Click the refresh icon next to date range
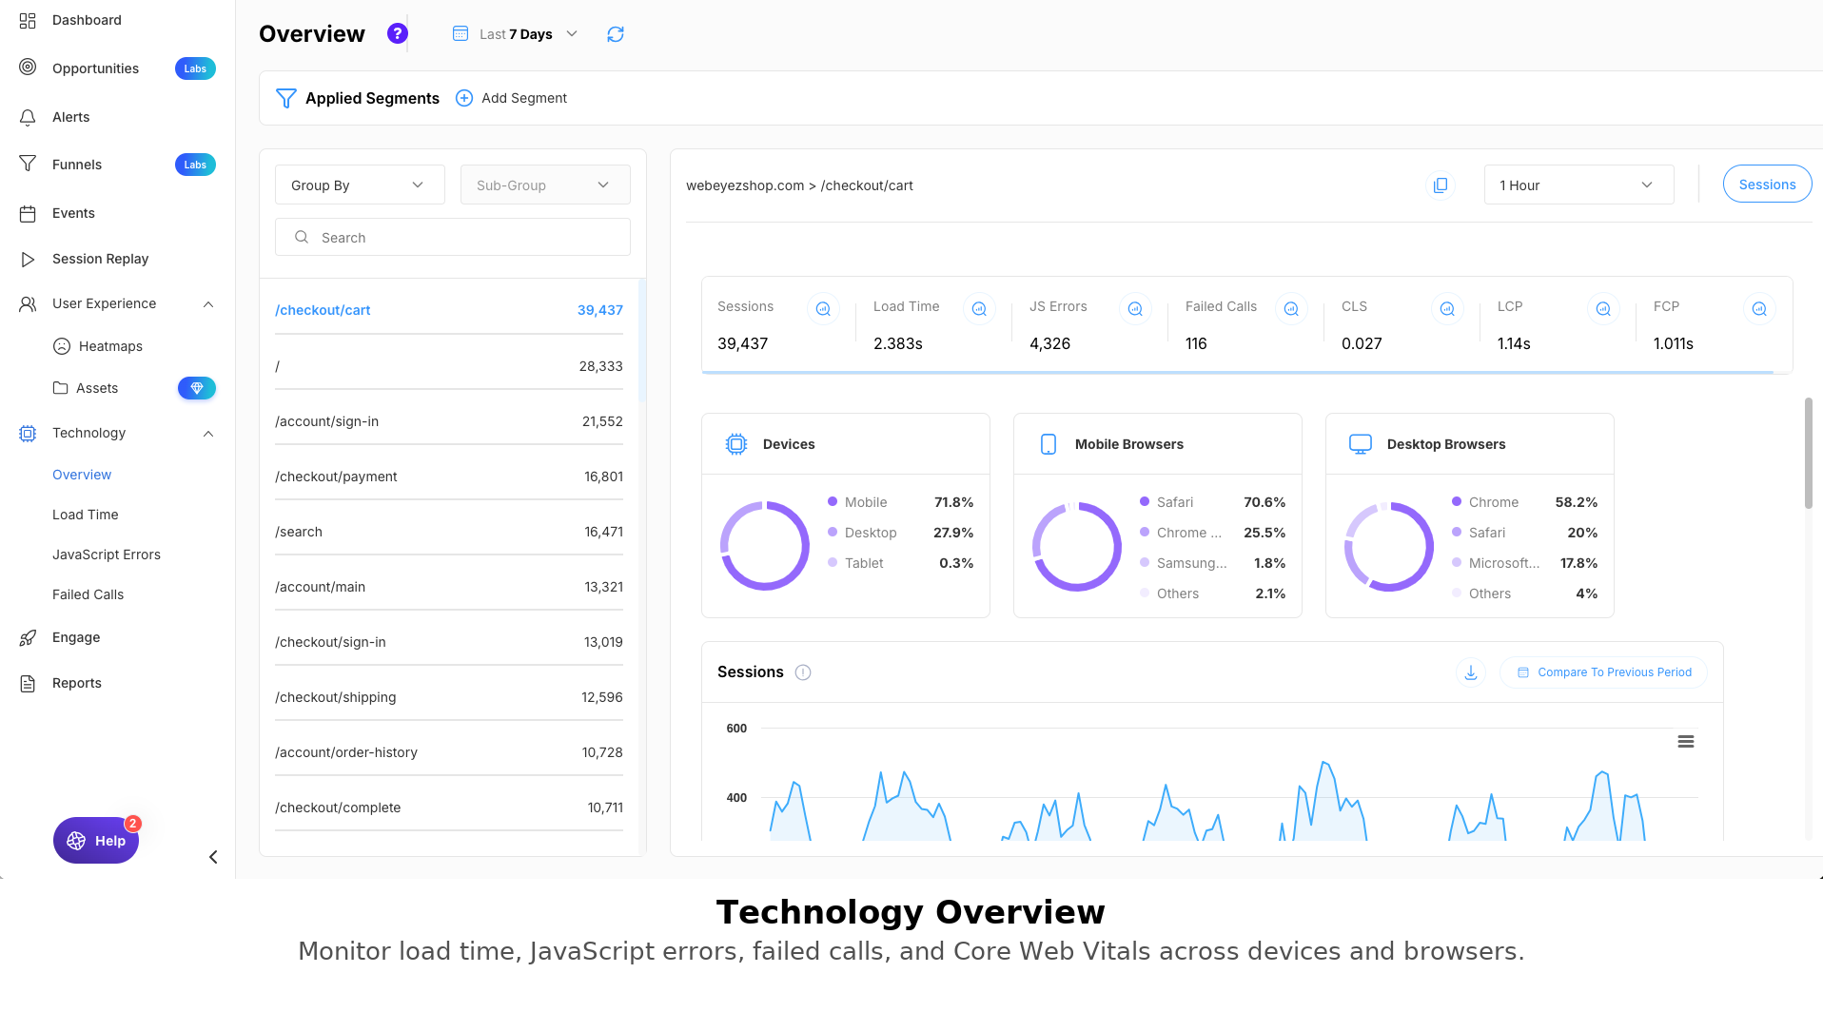 (616, 34)
